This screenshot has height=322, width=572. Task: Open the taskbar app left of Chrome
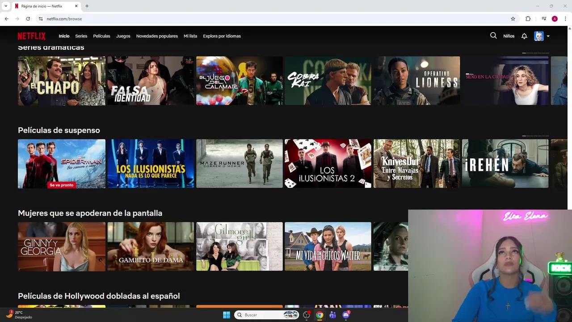click(x=307, y=315)
